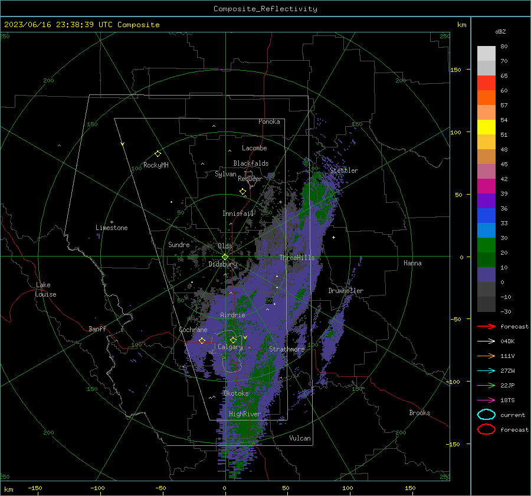Click the Didsbury town label
Screen dimensions: 531x496
tap(223, 264)
